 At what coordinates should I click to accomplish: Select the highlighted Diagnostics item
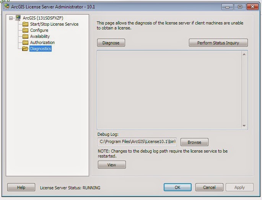coord(41,49)
